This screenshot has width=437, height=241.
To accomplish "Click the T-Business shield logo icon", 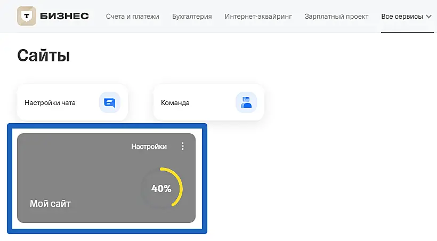I will coord(27,16).
